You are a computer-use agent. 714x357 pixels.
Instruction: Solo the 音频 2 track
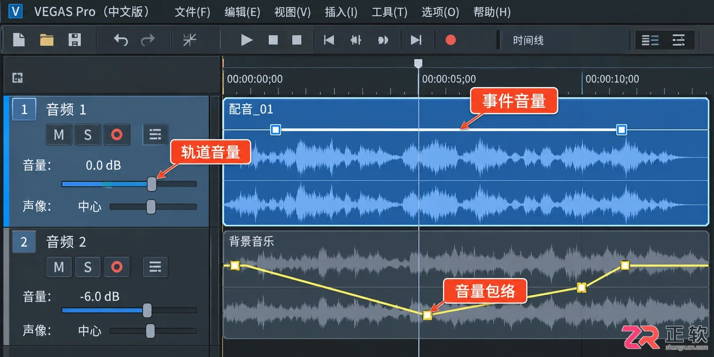pyautogui.click(x=88, y=267)
